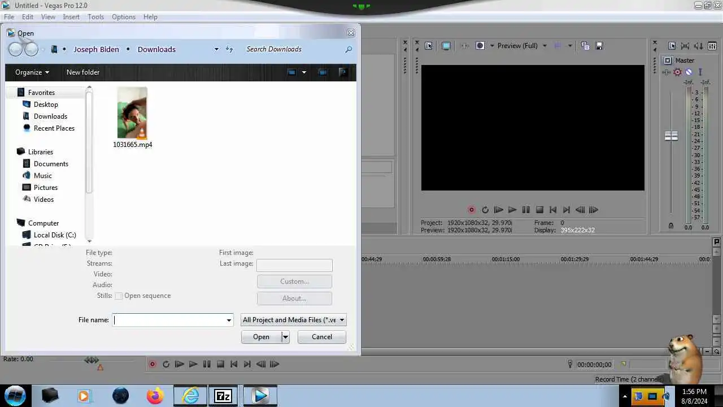723x407 pixels.
Task: Select Desktop under Favorites
Action: (46, 105)
